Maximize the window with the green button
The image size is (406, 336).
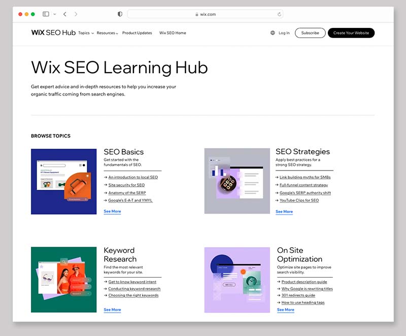tap(33, 14)
